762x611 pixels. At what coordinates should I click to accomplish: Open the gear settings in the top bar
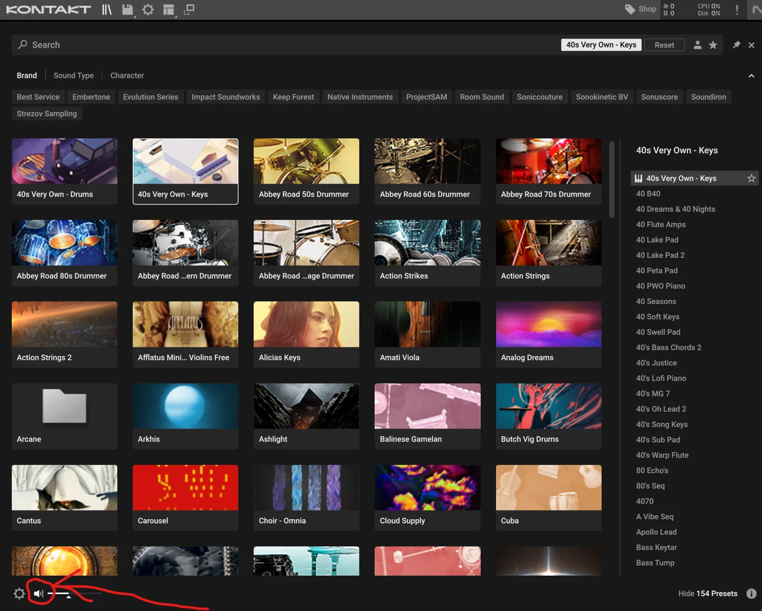[x=148, y=10]
